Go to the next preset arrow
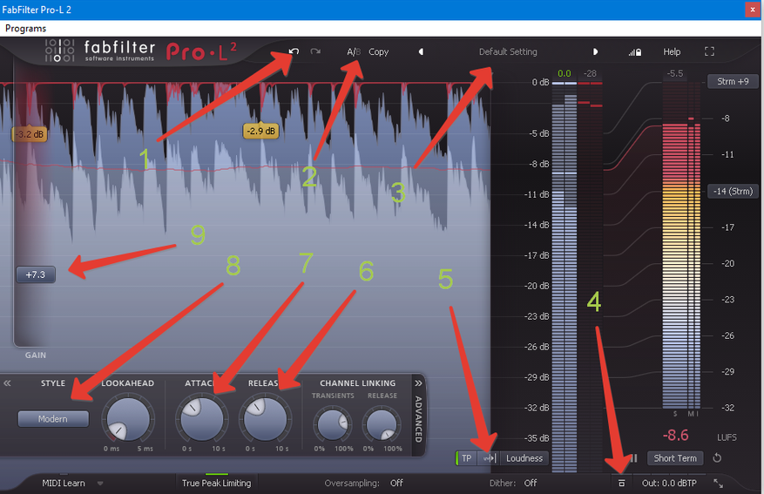This screenshot has height=494, width=764. click(595, 51)
